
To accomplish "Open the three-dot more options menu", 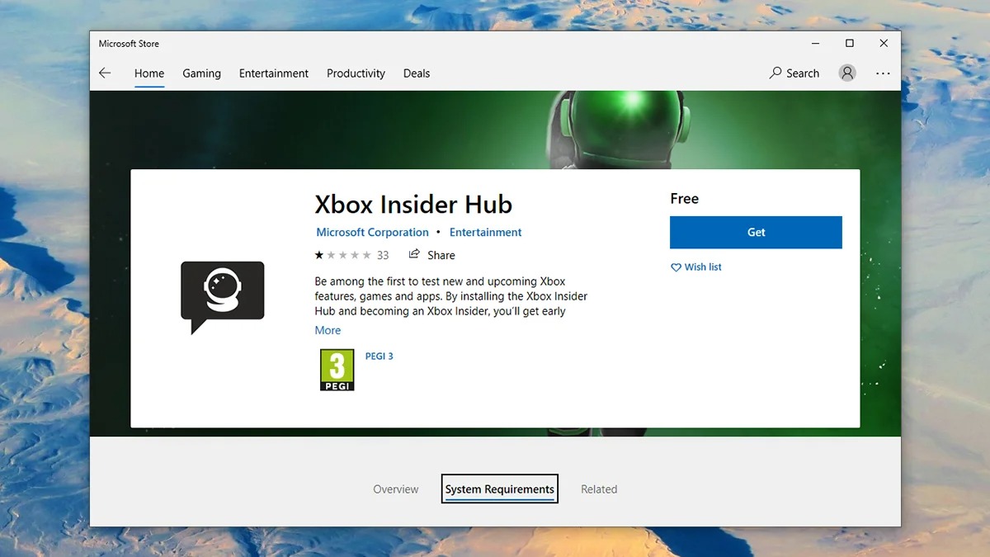I will [883, 73].
